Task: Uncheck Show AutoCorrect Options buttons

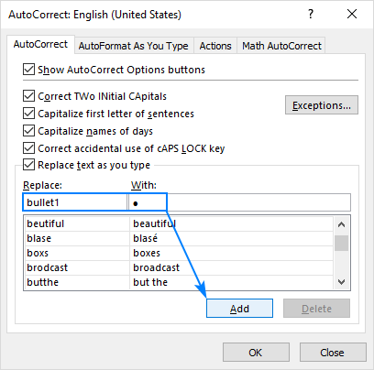Action: point(28,70)
